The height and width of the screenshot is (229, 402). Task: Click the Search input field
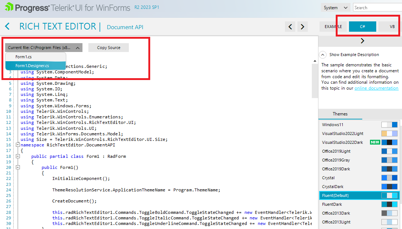(x=377, y=7)
